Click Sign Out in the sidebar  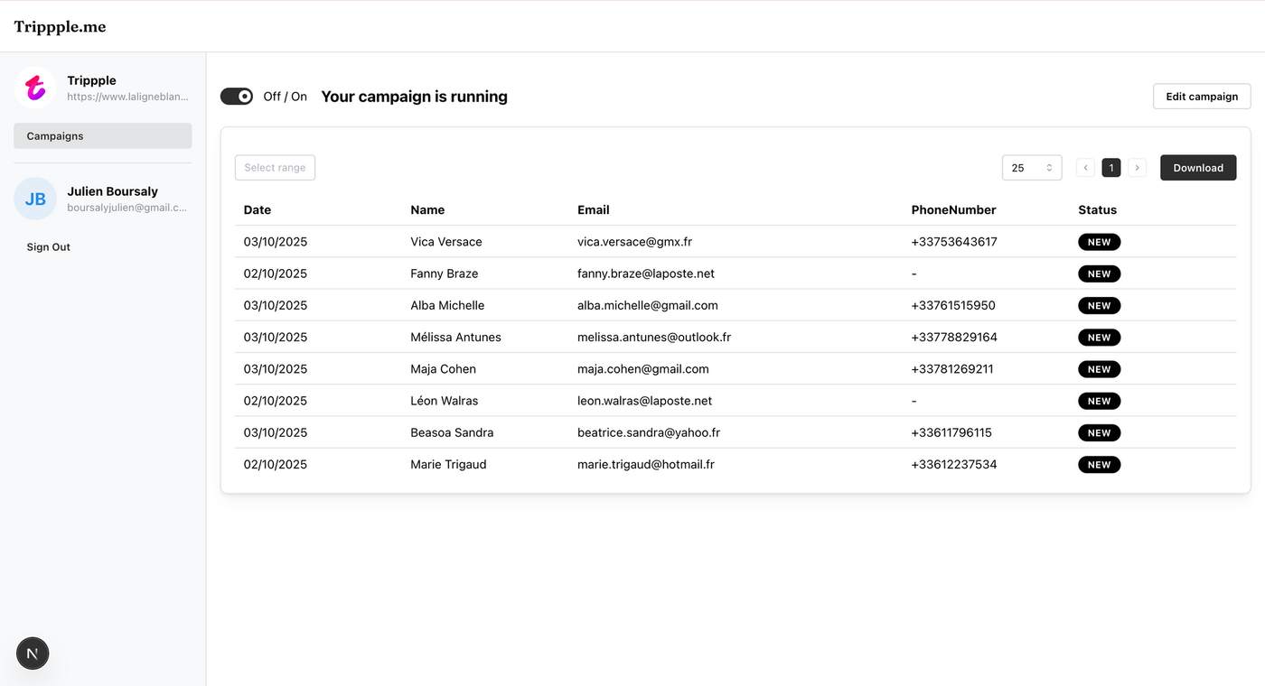click(x=49, y=247)
